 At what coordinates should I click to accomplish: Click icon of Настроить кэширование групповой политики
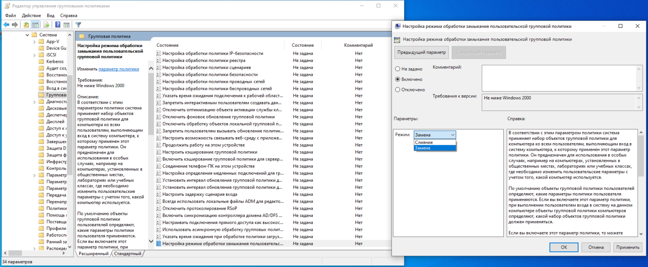[x=159, y=152]
